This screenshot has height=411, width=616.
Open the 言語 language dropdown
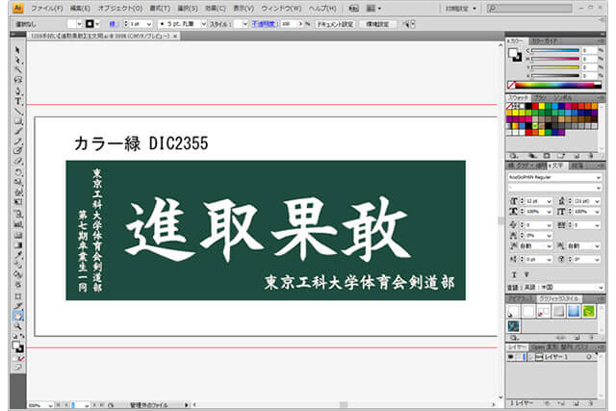pos(601,288)
